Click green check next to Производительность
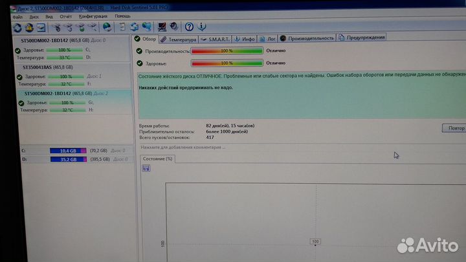This screenshot has height=262, width=466. pos(139,51)
